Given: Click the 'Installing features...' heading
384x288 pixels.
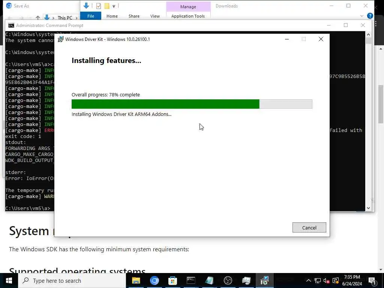Looking at the screenshot, I should click(x=106, y=60).
